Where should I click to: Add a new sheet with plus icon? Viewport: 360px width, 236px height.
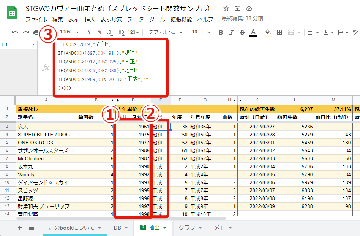20,228
